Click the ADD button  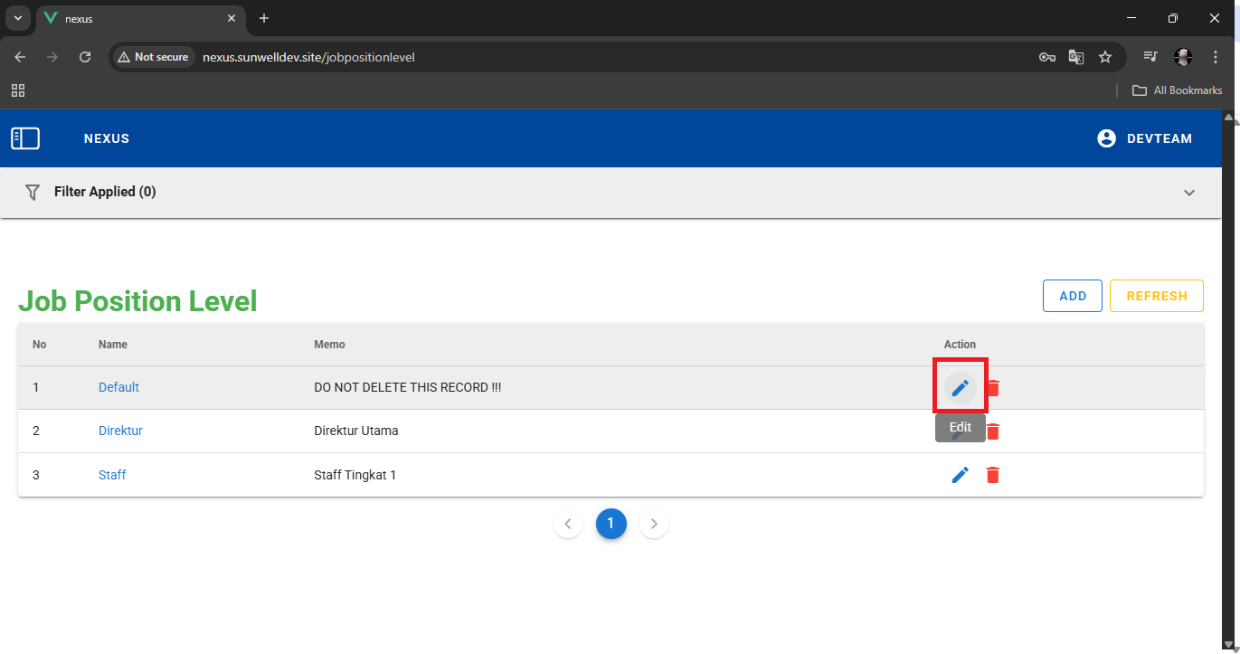[x=1072, y=296]
